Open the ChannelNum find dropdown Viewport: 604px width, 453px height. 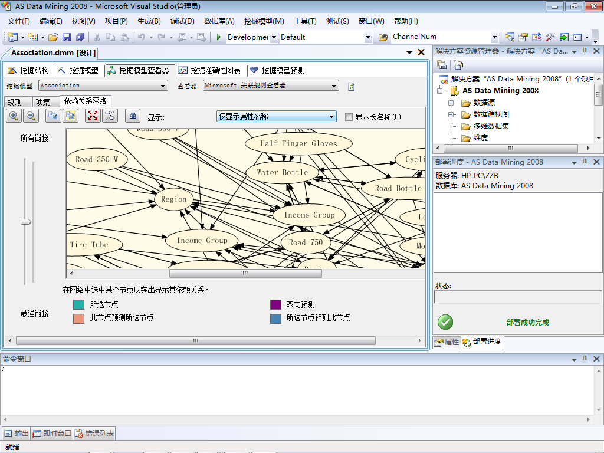coord(495,37)
